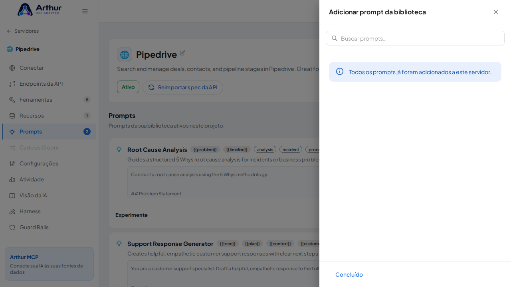Click the Ativo status badge
511x287 pixels.
pyautogui.click(x=128, y=87)
